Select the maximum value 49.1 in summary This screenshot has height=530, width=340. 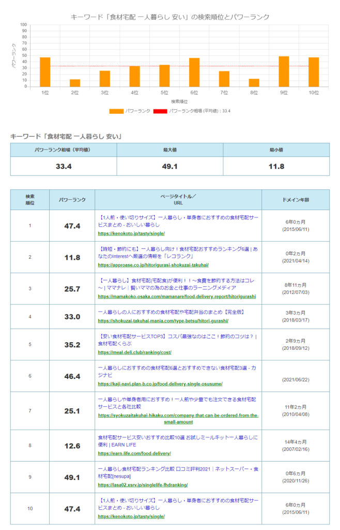(169, 166)
